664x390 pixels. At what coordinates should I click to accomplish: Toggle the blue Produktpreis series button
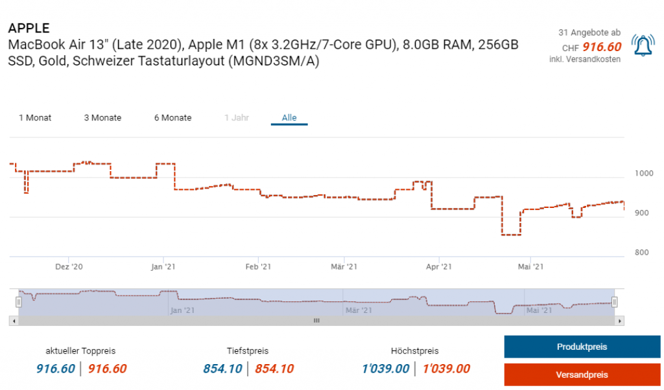582,347
